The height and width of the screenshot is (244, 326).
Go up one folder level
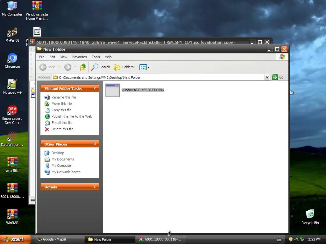[x=83, y=67]
